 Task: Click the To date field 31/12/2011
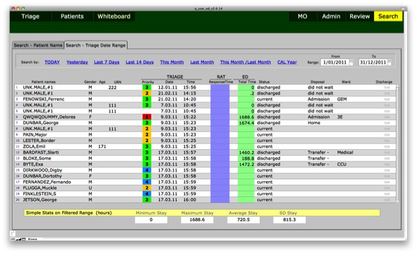373,63
